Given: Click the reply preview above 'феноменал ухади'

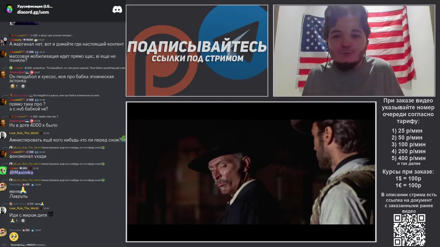Looking at the screenshot, I should pos(57,148).
